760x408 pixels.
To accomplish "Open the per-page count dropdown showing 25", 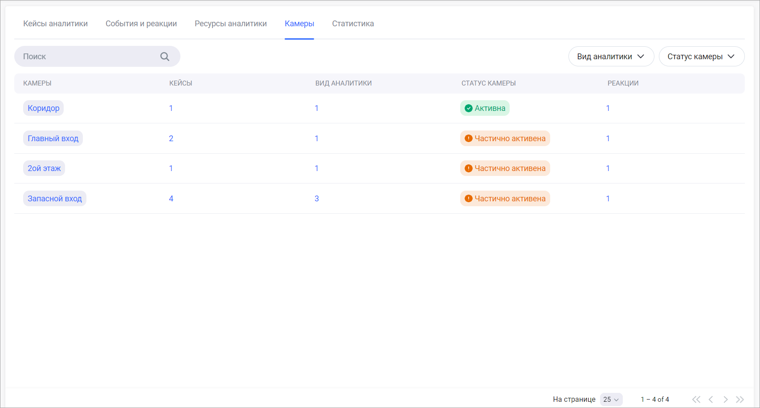I will pos(611,400).
